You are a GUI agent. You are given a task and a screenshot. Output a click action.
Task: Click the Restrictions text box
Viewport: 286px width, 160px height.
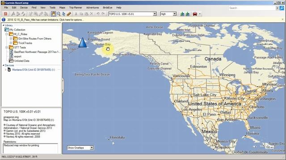(30, 148)
